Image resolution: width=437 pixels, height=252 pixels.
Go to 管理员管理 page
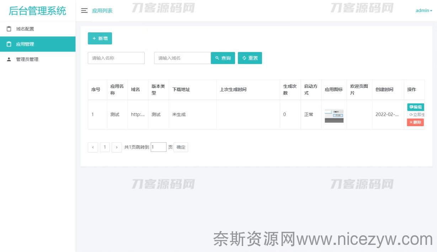point(38,59)
